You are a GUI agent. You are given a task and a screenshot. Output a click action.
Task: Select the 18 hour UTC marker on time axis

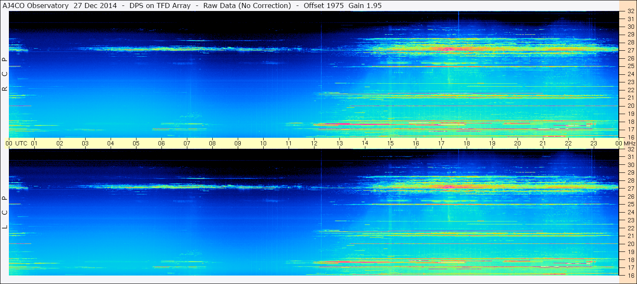click(x=467, y=143)
